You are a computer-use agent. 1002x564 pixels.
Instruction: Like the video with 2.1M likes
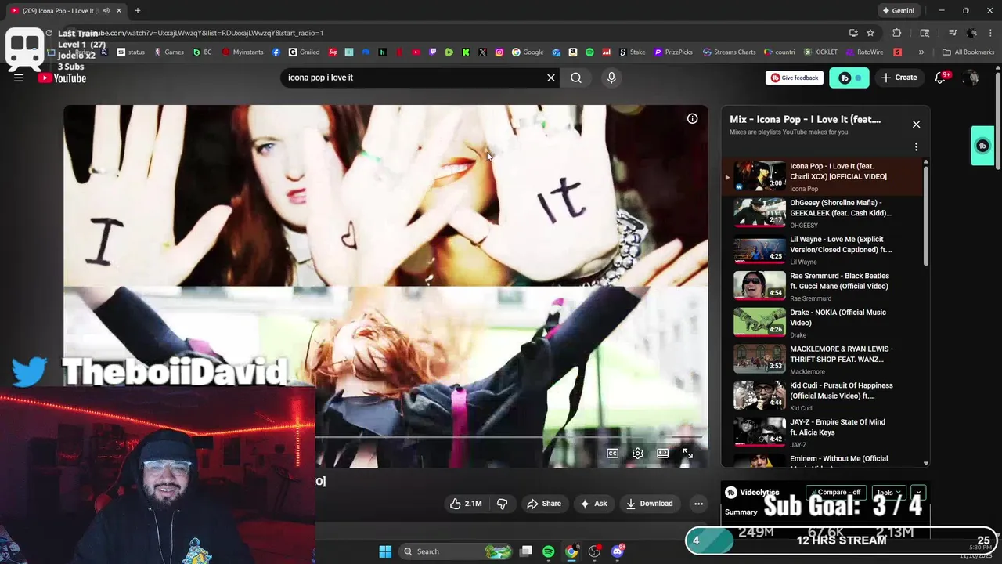tap(466, 504)
